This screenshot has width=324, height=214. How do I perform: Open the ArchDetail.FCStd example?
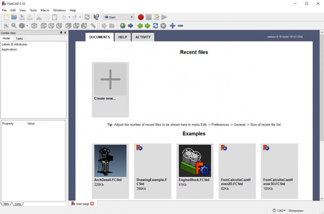pyautogui.click(x=110, y=171)
